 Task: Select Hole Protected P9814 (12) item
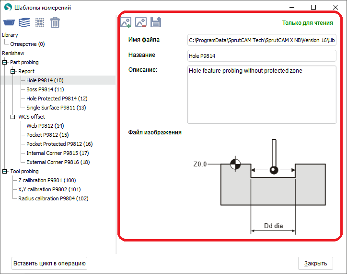[57, 99]
